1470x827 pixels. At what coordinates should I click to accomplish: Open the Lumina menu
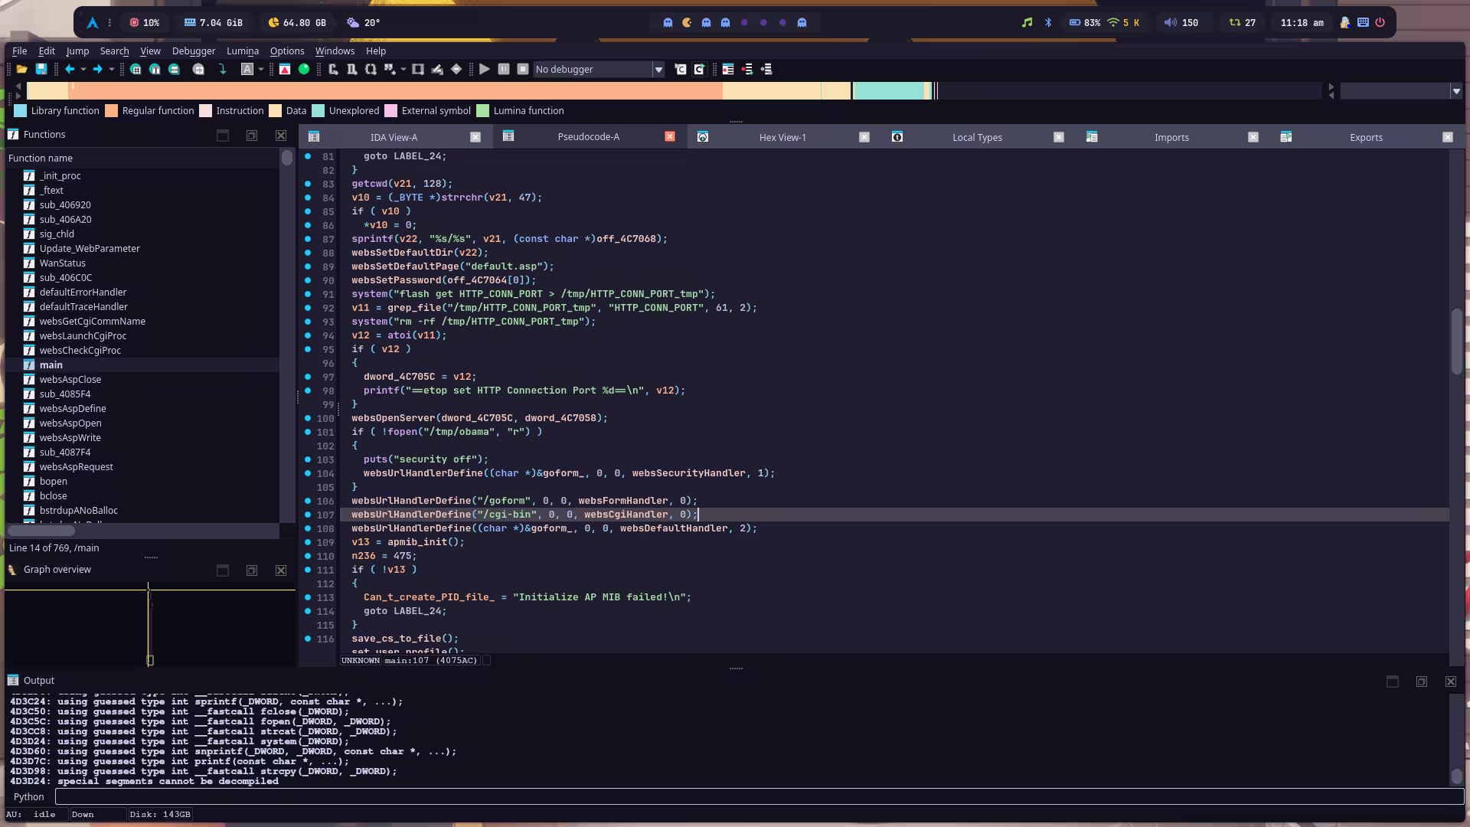coord(242,51)
